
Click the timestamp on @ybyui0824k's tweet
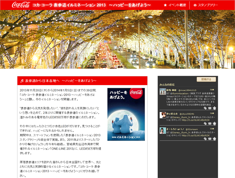pos(212,113)
